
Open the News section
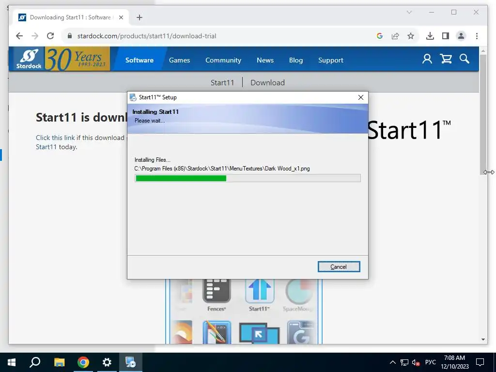pyautogui.click(x=265, y=60)
